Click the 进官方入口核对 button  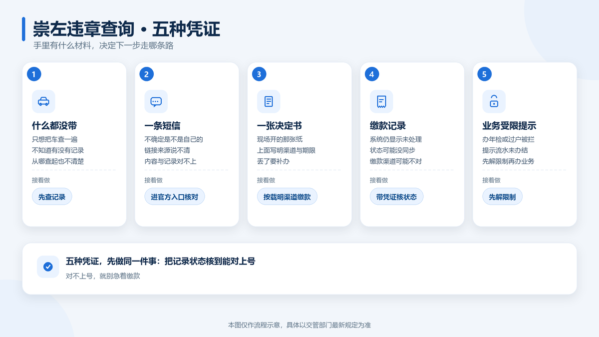point(175,197)
